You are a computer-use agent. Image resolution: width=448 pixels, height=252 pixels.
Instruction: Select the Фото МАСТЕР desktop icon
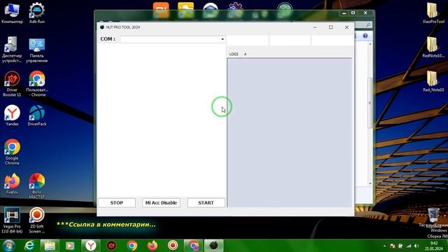coord(37,186)
